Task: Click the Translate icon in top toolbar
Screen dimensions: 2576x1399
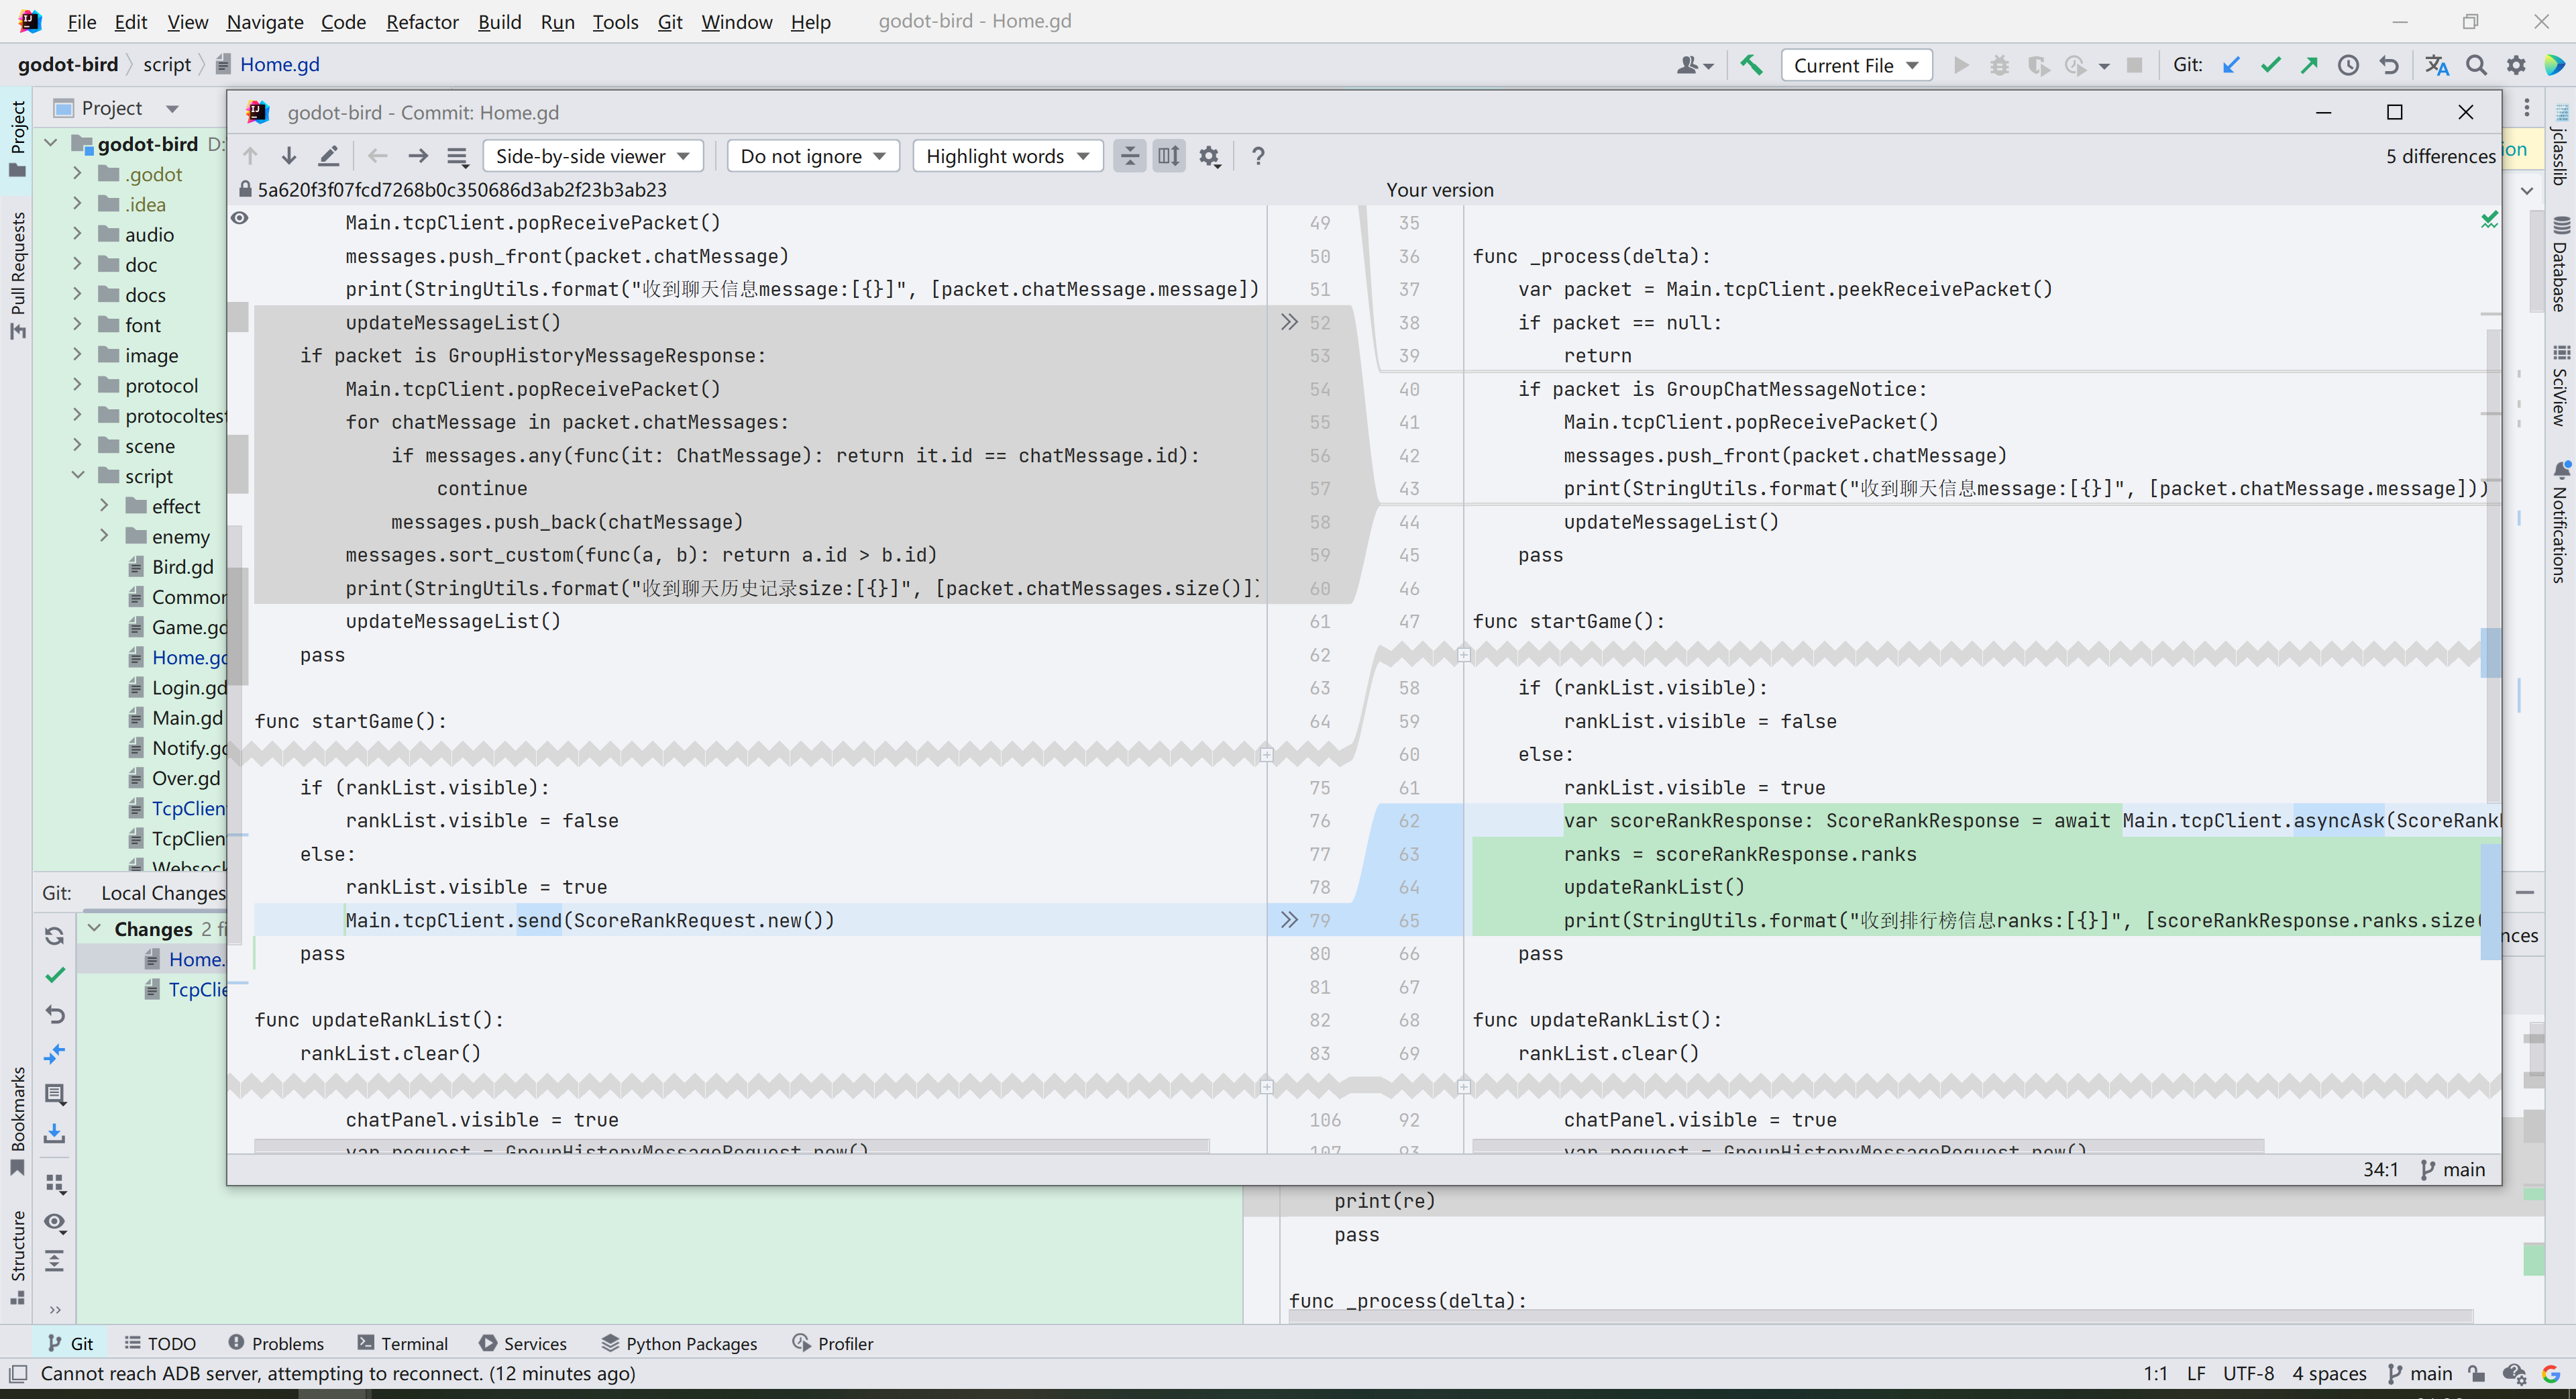Action: [x=2437, y=65]
